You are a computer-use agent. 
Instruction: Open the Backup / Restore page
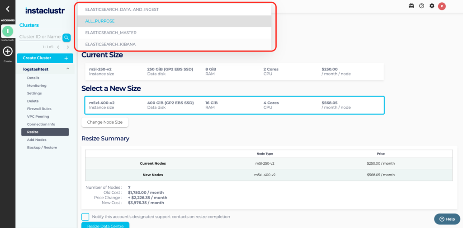point(42,148)
